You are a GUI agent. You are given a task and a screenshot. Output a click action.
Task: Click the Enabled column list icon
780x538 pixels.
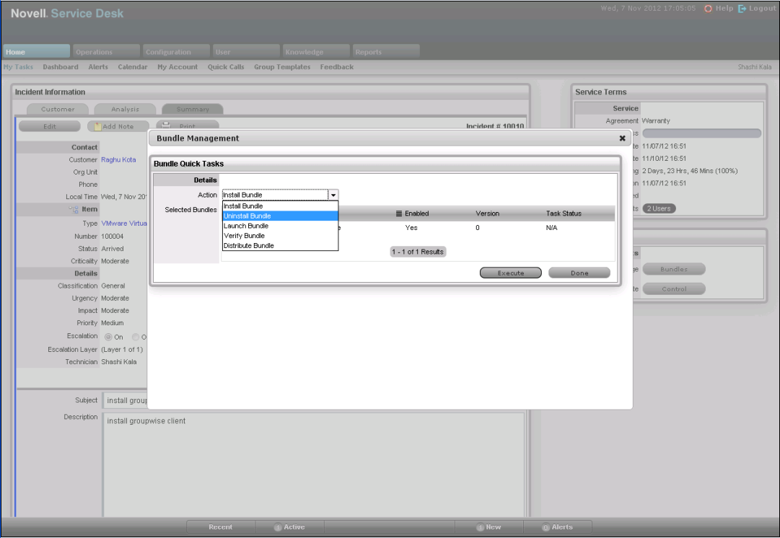point(399,213)
